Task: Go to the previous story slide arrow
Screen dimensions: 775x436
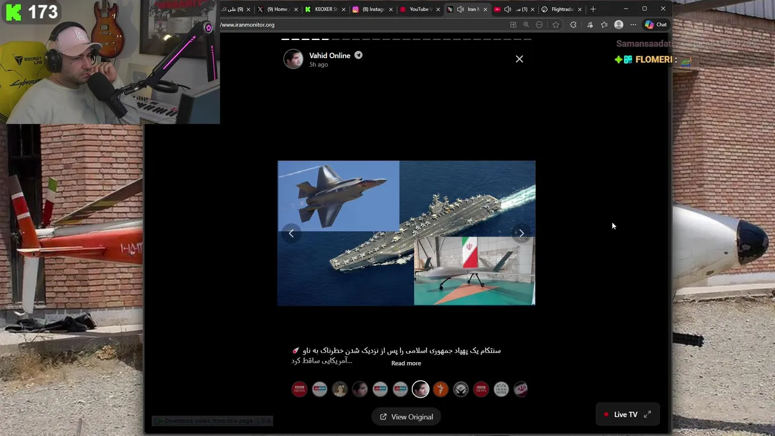Action: (x=291, y=233)
